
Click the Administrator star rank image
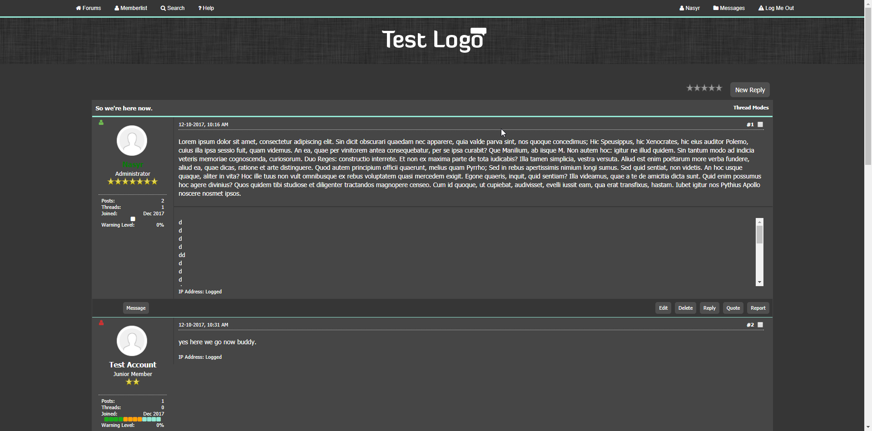(x=133, y=182)
